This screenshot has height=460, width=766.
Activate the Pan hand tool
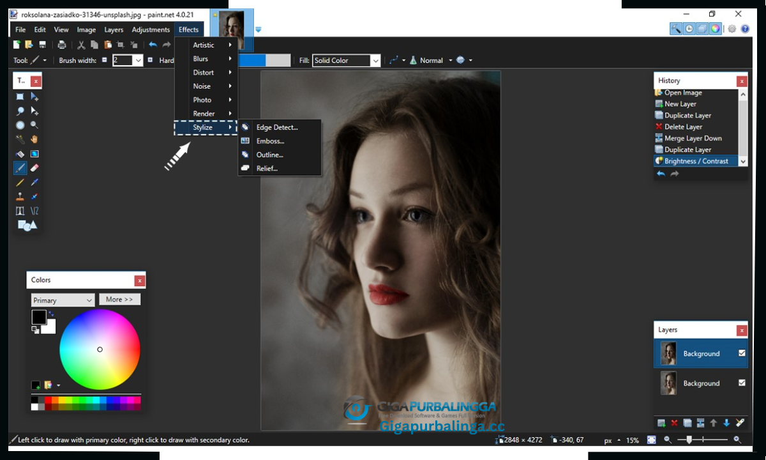coord(34,139)
